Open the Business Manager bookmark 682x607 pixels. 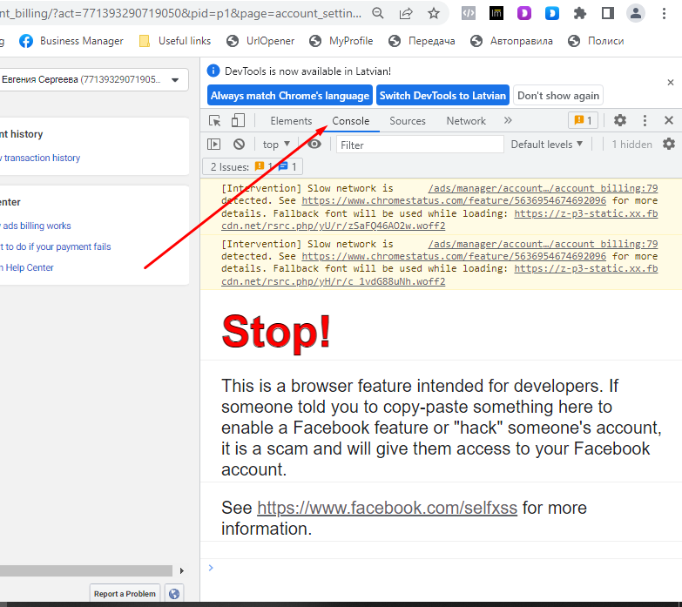[71, 41]
